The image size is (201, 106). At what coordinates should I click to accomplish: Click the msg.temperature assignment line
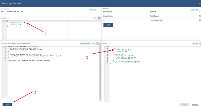(x=36, y=56)
